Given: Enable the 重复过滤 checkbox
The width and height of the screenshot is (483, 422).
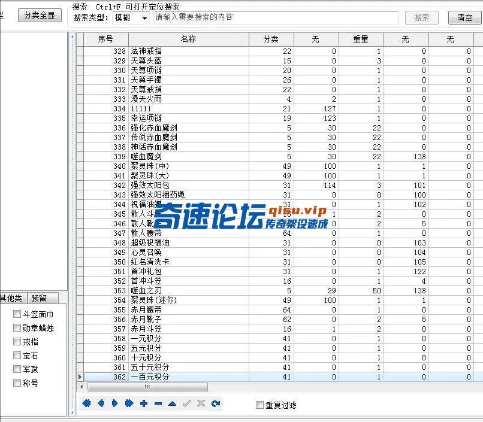Looking at the screenshot, I should click(259, 405).
